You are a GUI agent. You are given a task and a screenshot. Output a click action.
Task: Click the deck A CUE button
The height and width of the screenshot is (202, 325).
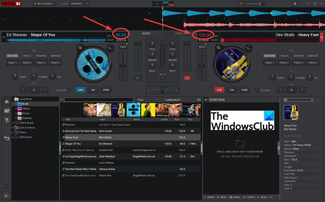[81, 90]
